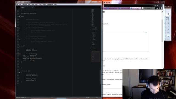Screen dimensions: 176x99
Task: Click the previous tab arrow in Sublime Text
Action: pyautogui.click(x=17, y=7)
